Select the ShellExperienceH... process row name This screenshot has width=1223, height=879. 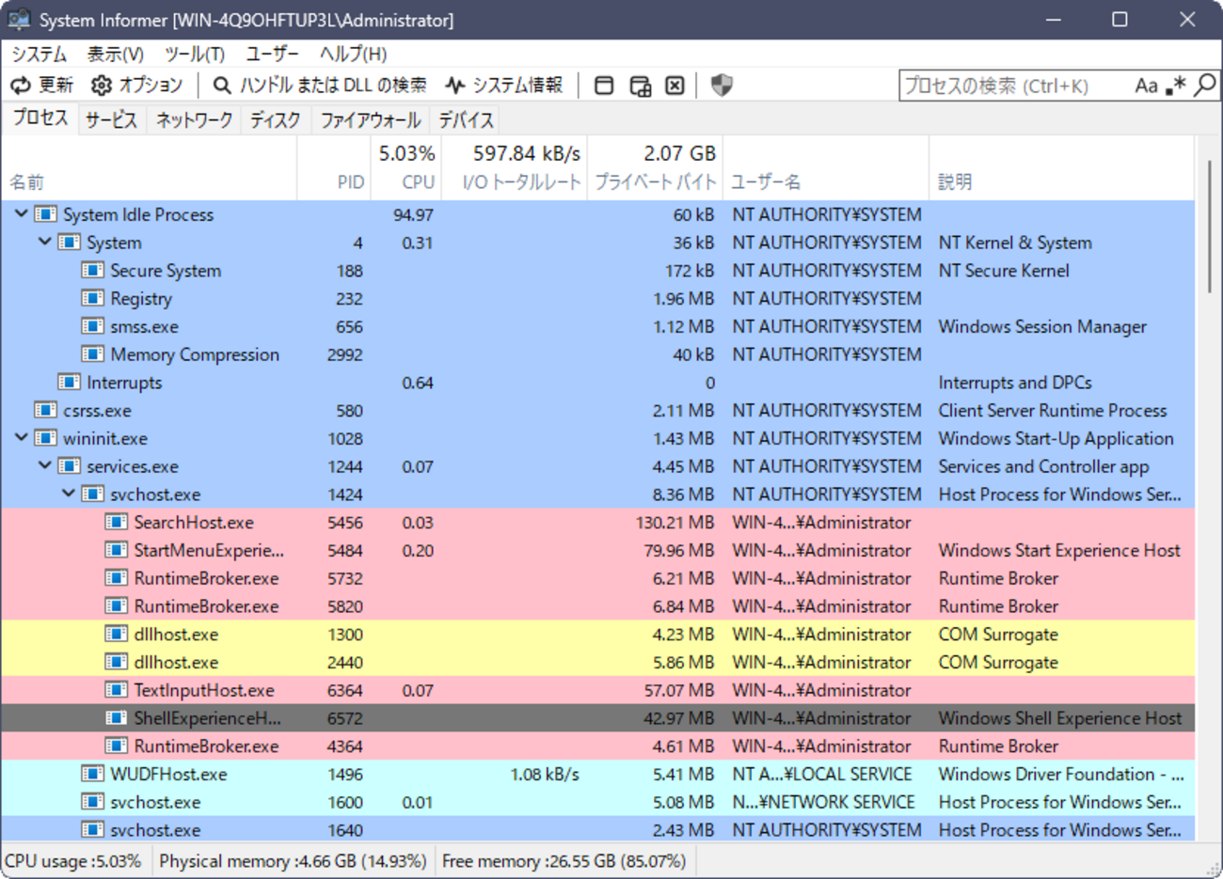pos(207,718)
